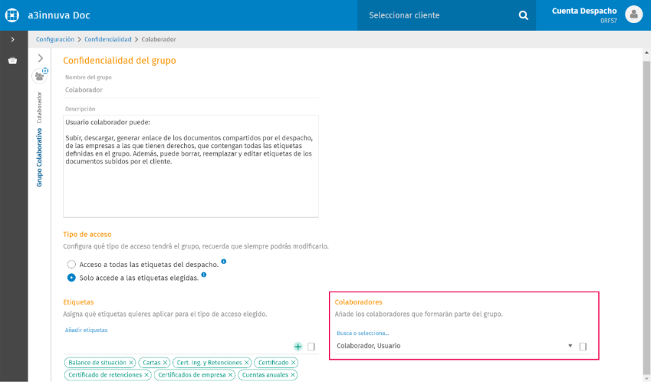Open the Colaboradores dropdown arrow
Image resolution: width=651 pixels, height=382 pixels.
tap(570, 345)
